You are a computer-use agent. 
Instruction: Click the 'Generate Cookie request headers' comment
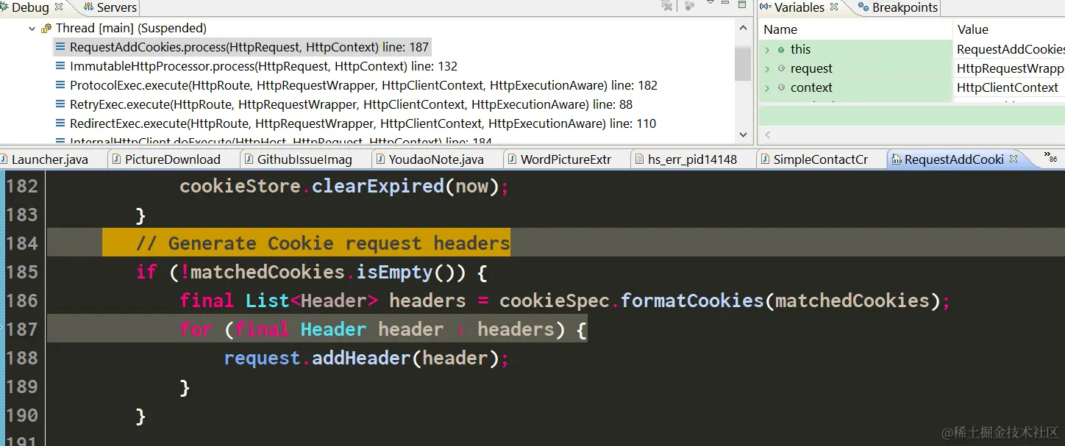323,243
